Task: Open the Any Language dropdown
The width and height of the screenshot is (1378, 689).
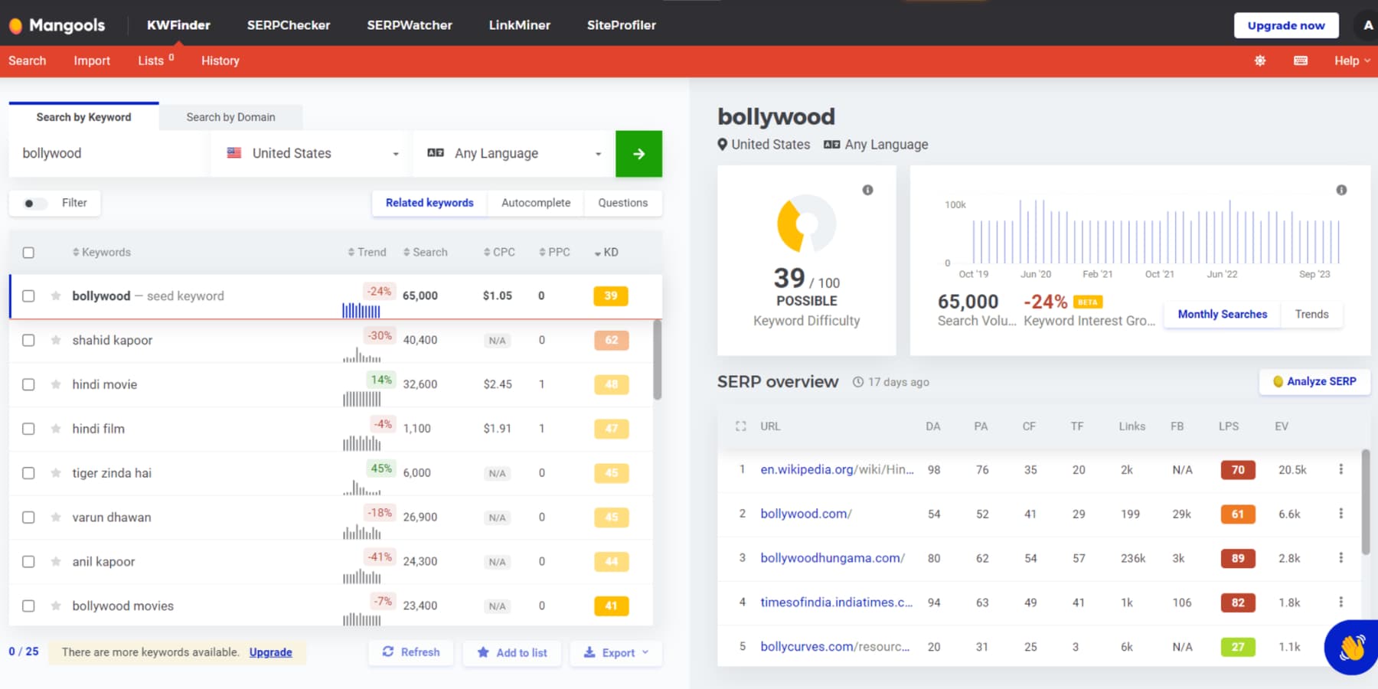Action: coord(511,153)
